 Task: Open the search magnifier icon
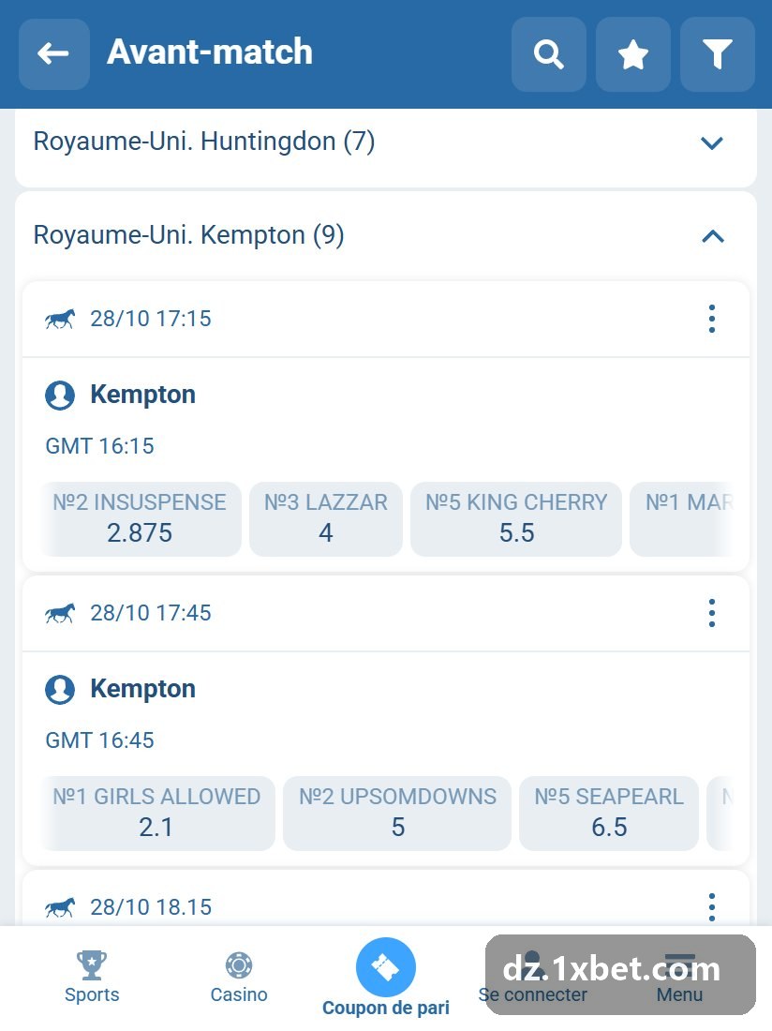tap(549, 54)
